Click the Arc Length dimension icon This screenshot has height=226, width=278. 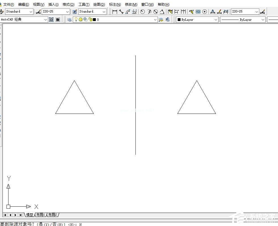tap(128, 12)
